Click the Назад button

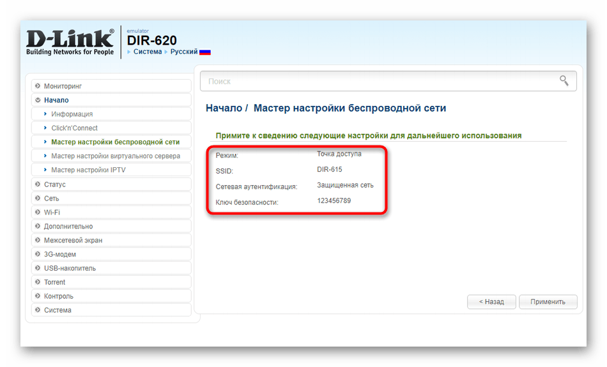[x=490, y=301]
